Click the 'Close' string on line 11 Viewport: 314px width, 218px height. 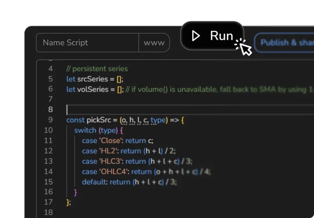click(x=110, y=141)
